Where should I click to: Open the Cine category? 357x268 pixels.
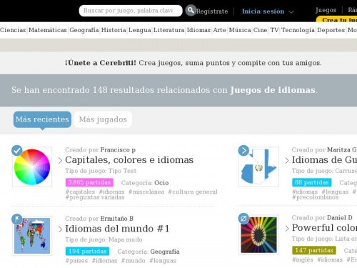[x=260, y=30]
